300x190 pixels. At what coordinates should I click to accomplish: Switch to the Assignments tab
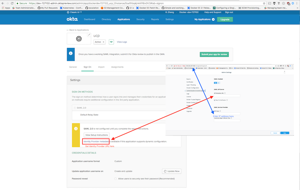(x=117, y=67)
